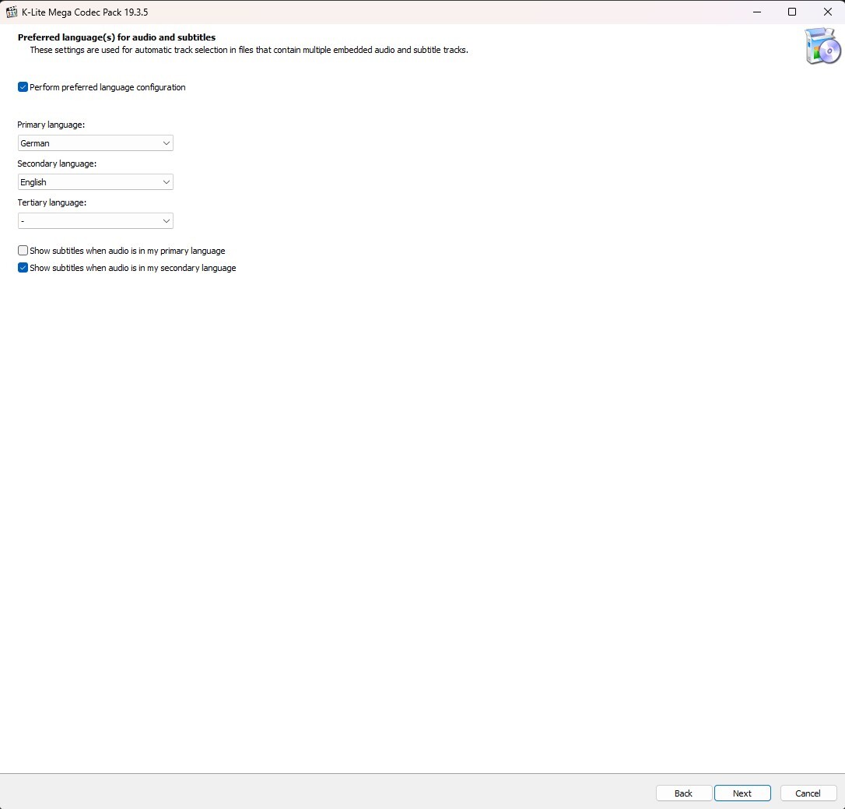
Task: Click the codec pack disc logo
Action: pos(822,46)
